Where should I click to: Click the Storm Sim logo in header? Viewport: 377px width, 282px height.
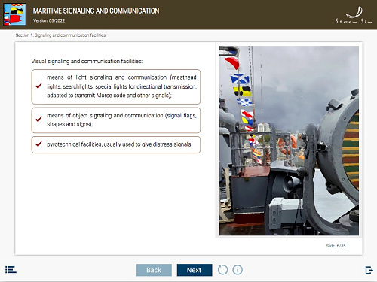[x=354, y=15]
